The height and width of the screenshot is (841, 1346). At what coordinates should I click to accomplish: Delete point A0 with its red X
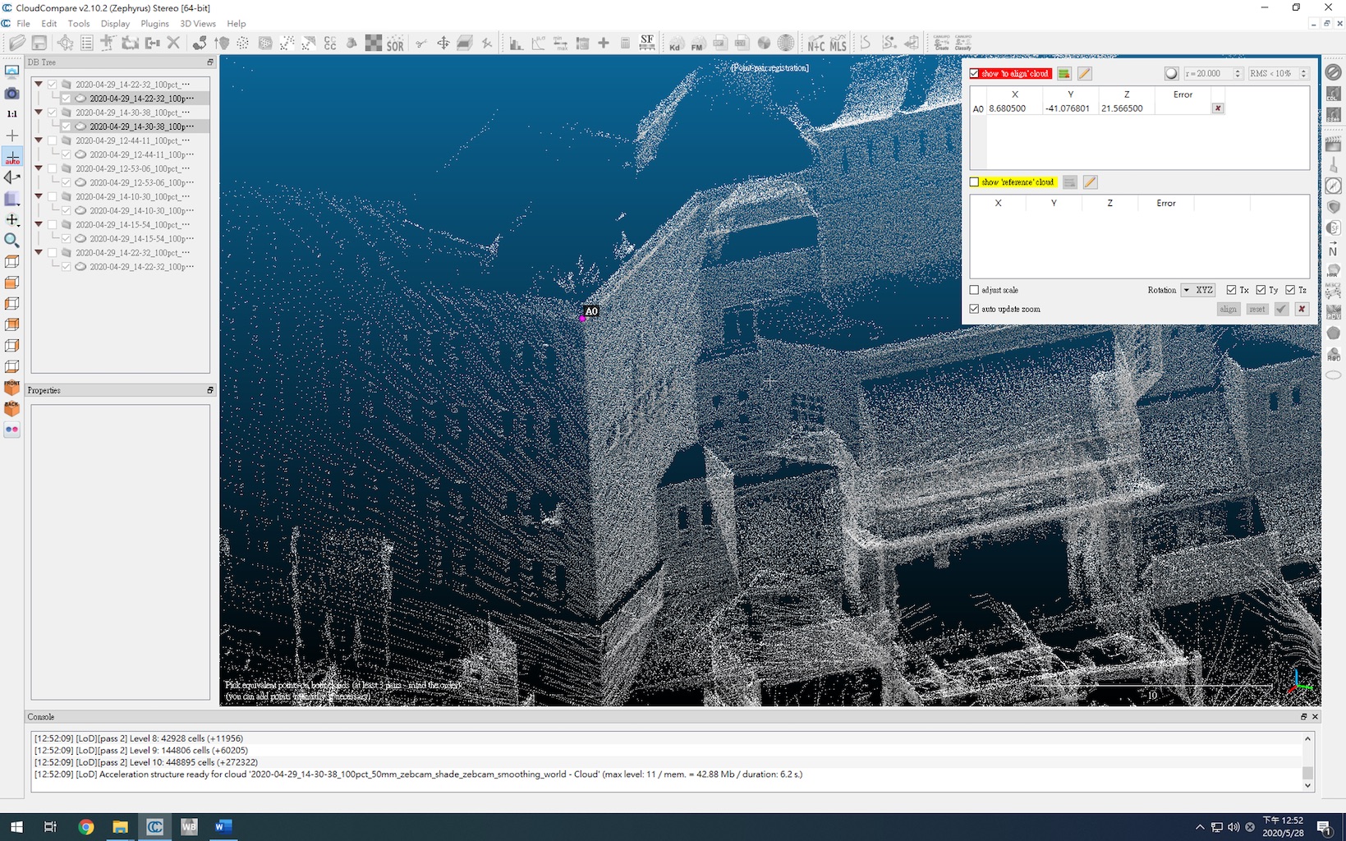(x=1218, y=108)
